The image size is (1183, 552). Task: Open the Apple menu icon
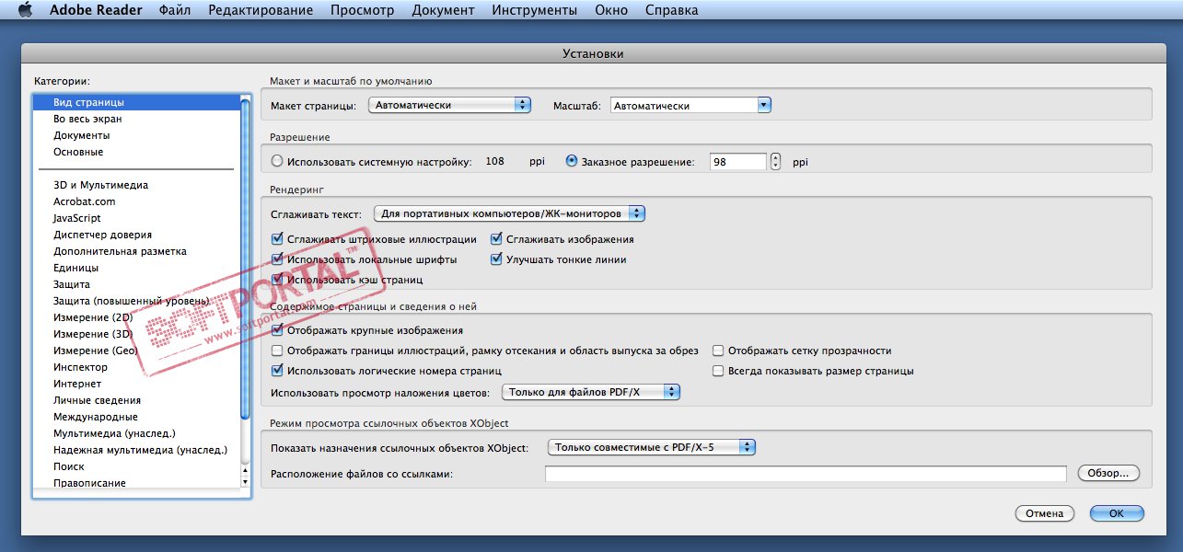[25, 10]
